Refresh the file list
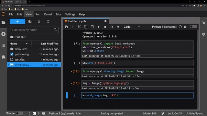Screen dimensions: 207x116 48,22
